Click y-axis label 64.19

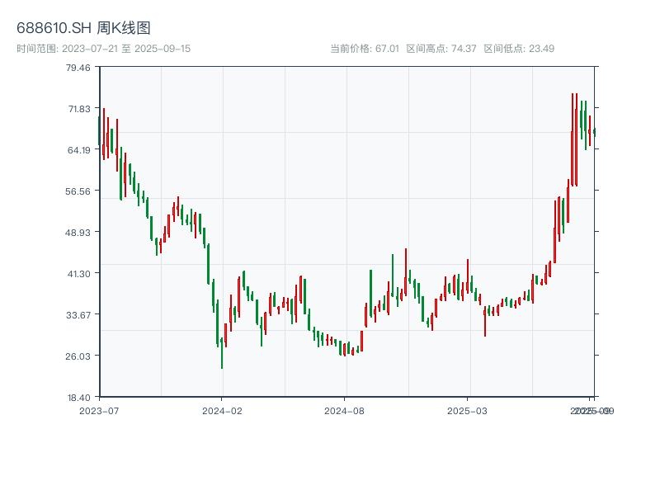point(78,150)
